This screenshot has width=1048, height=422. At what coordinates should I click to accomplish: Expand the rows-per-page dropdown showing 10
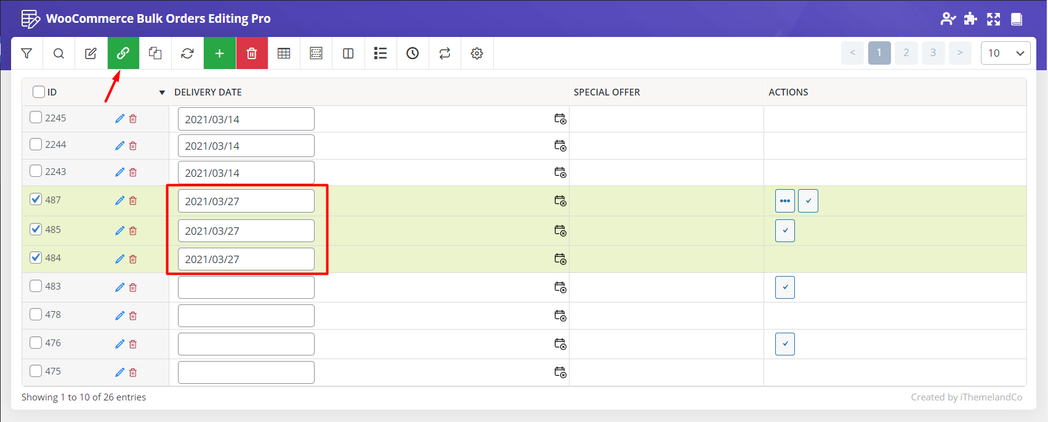point(1005,53)
